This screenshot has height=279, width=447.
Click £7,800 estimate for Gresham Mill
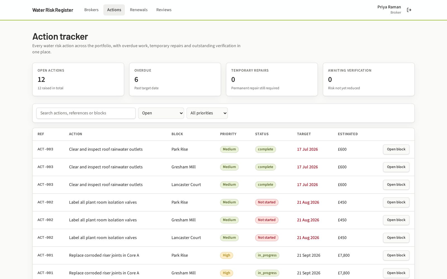point(344,273)
